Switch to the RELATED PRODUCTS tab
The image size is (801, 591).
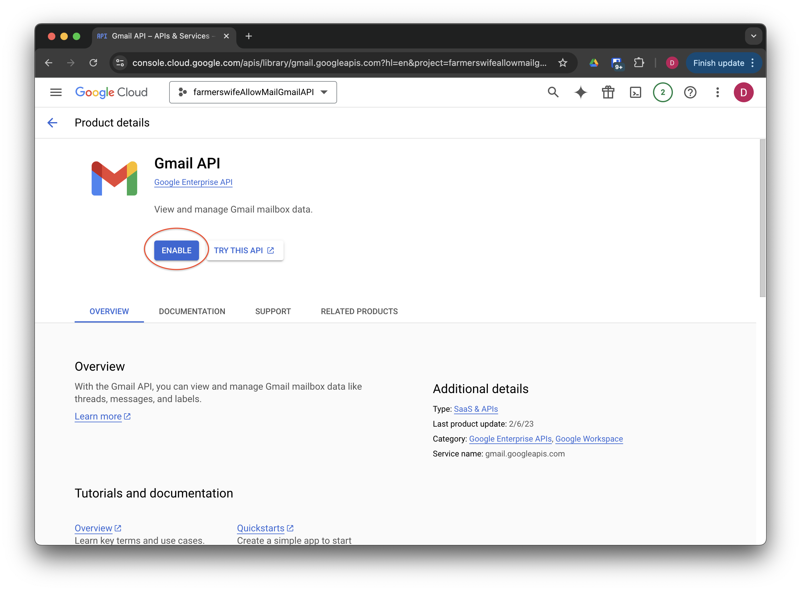359,311
